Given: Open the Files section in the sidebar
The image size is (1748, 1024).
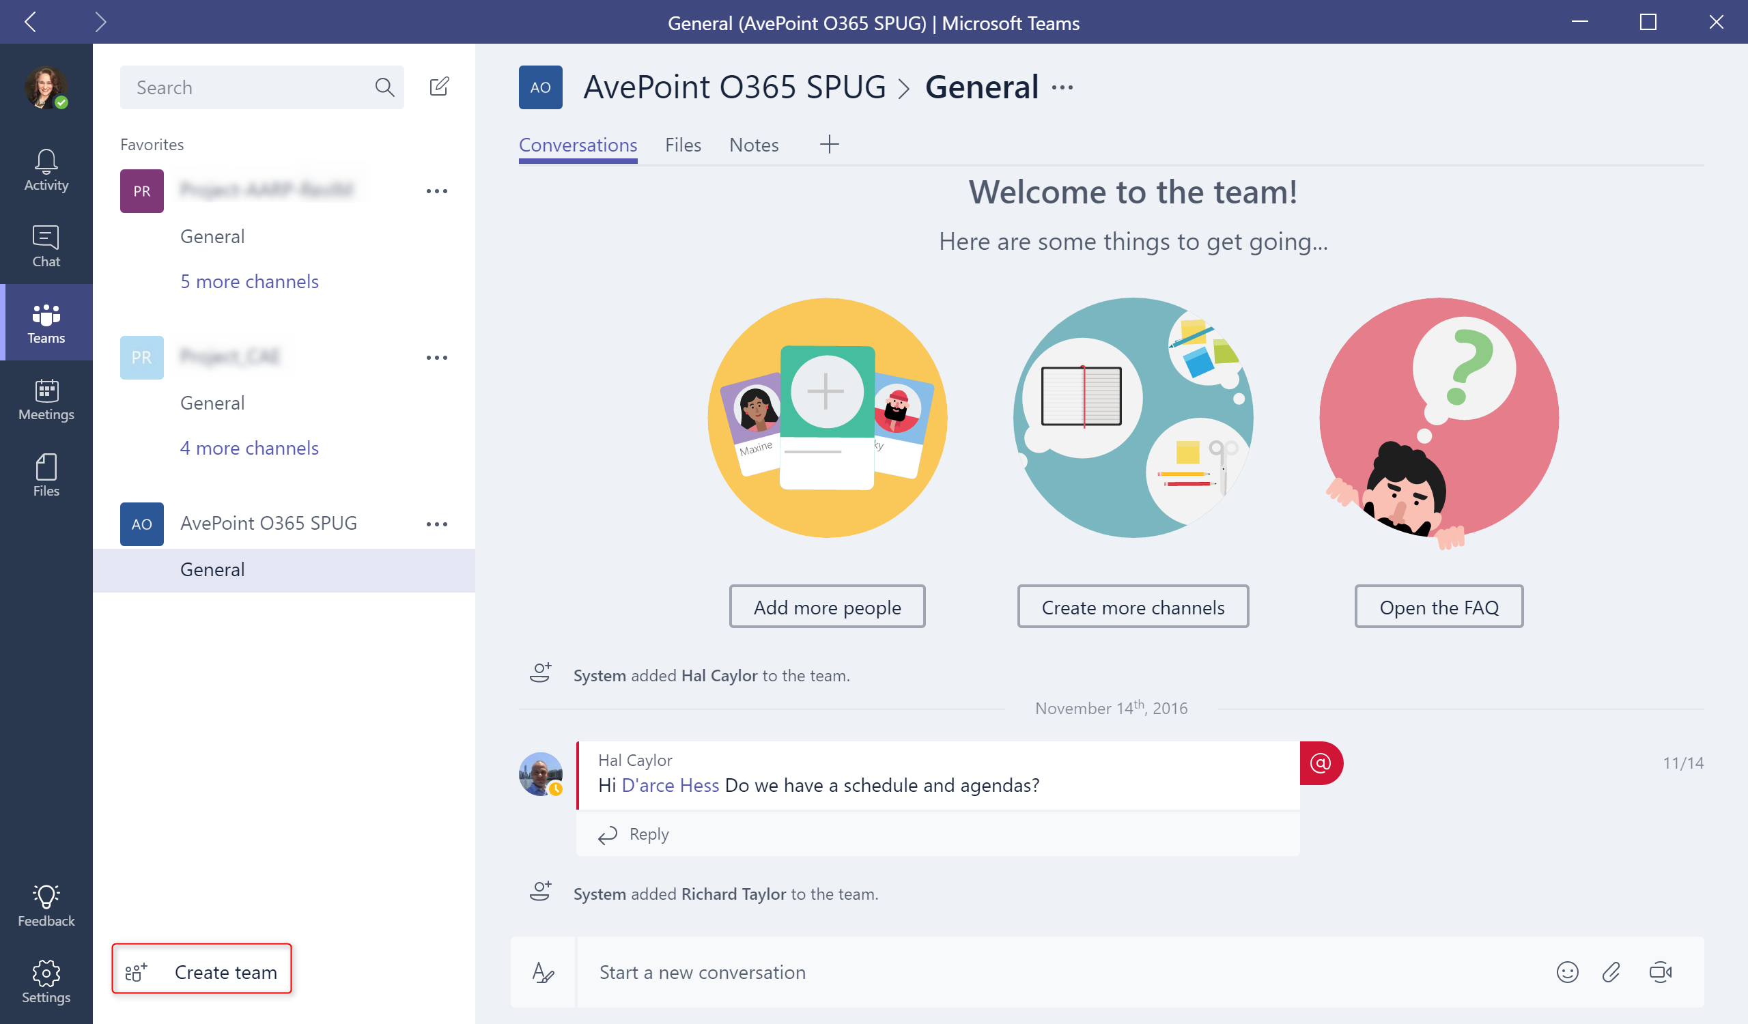Looking at the screenshot, I should click(x=46, y=476).
